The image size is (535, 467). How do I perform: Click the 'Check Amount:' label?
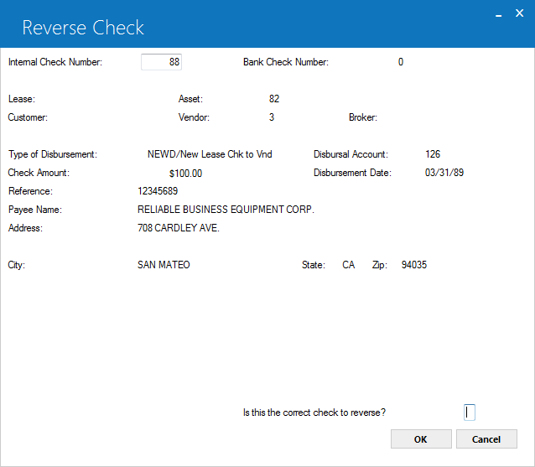click(x=39, y=173)
